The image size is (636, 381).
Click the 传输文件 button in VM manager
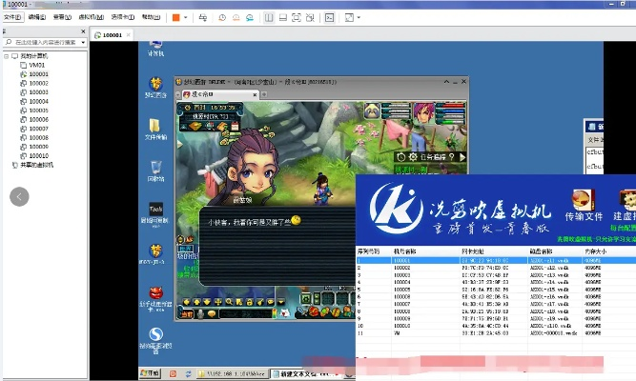coord(584,206)
